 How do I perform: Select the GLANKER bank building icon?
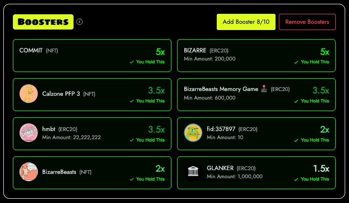(x=193, y=172)
